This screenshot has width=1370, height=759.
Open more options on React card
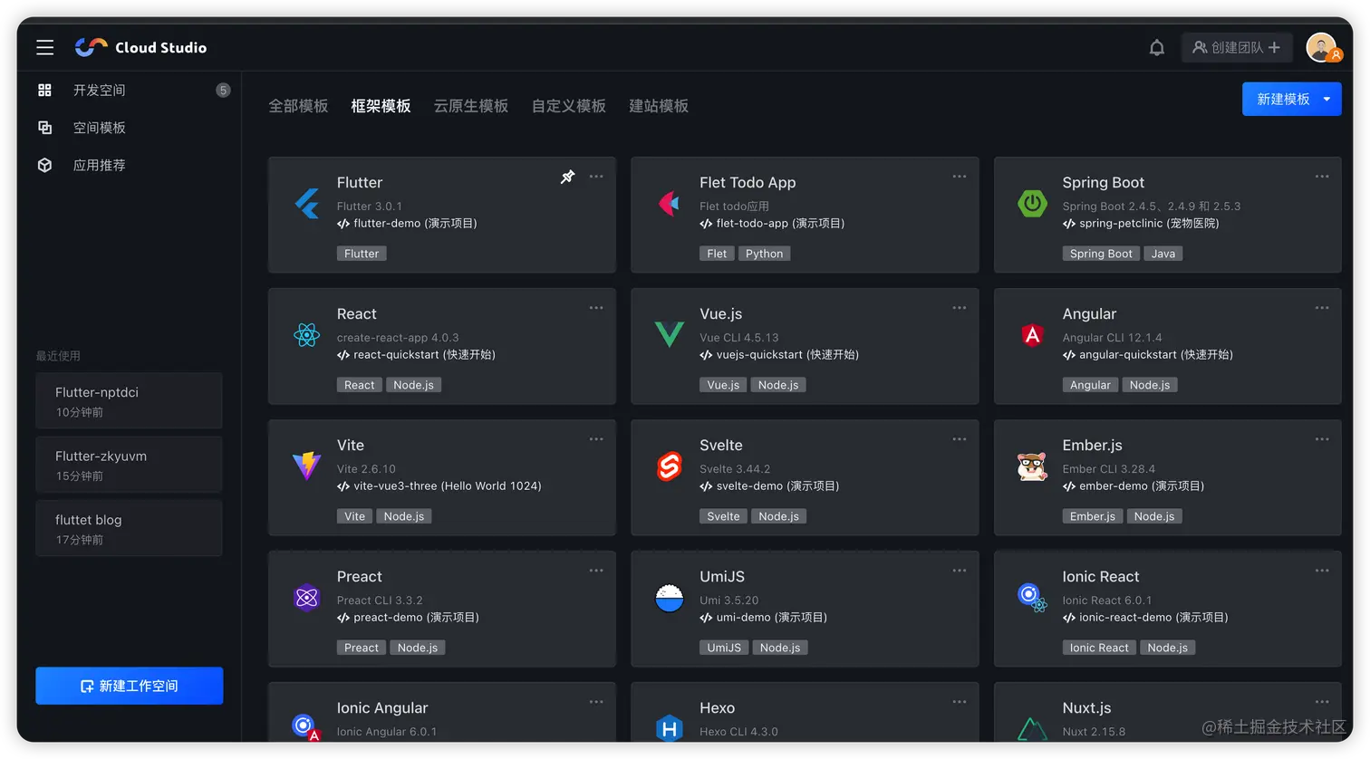tap(596, 308)
